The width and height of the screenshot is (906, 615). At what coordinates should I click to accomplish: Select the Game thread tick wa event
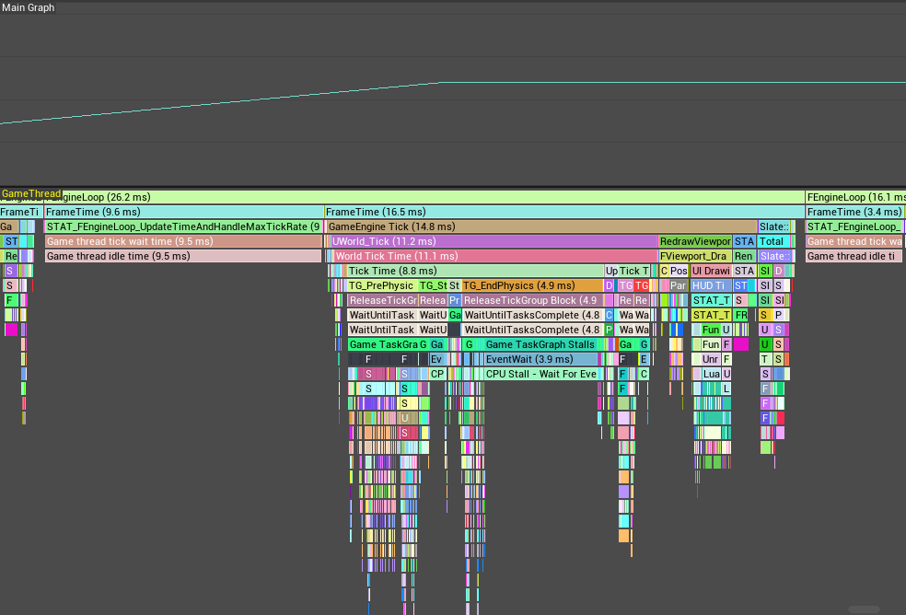(854, 241)
